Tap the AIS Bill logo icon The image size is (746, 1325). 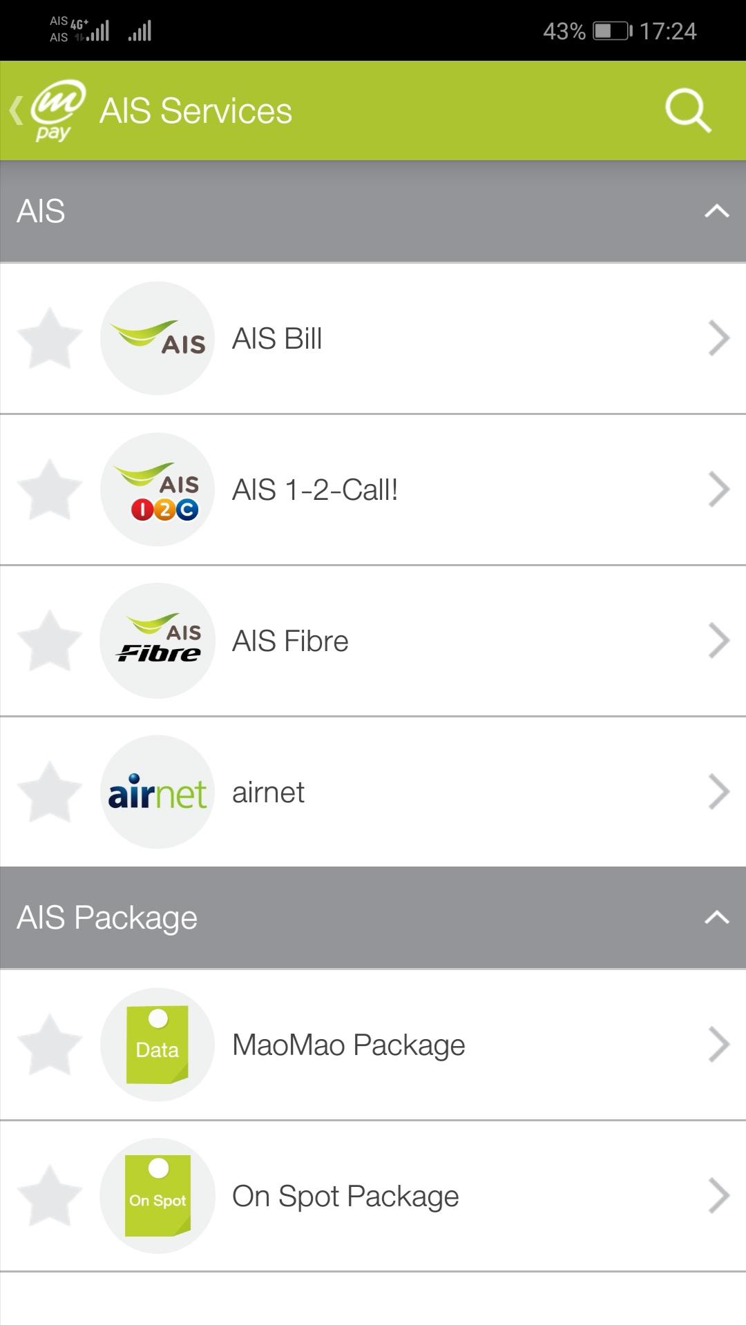point(157,338)
